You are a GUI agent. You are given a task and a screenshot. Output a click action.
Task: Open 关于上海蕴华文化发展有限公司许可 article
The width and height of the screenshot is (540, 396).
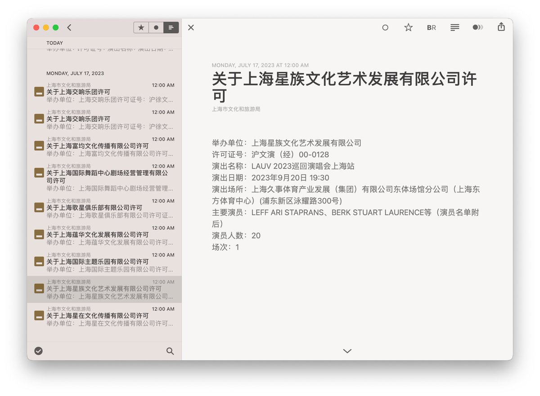pos(104,234)
